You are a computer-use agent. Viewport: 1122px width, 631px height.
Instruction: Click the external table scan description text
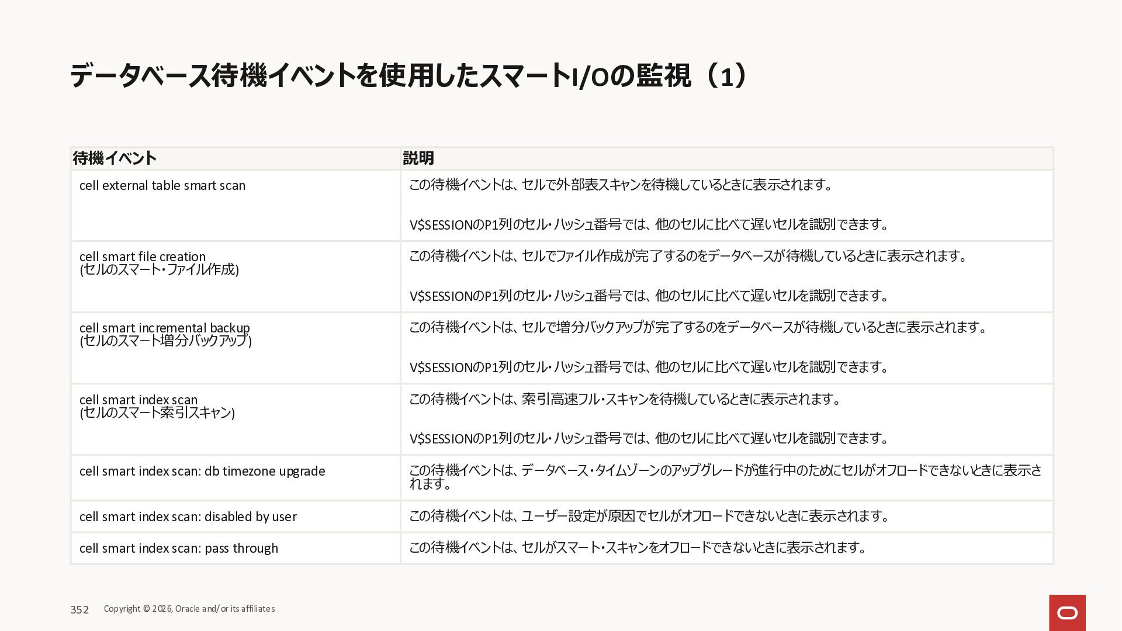[x=621, y=185]
